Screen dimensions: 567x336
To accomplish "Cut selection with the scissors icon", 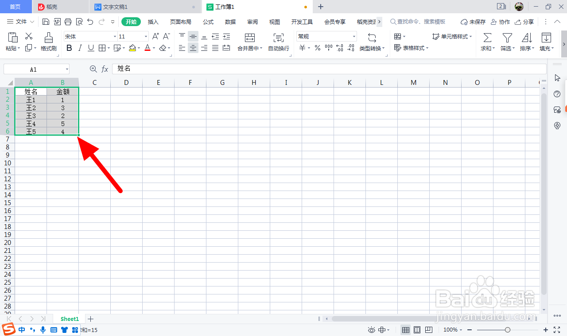I will [29, 36].
